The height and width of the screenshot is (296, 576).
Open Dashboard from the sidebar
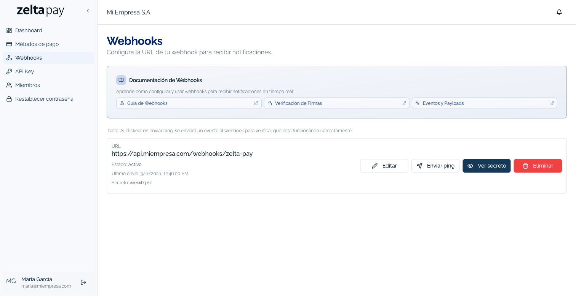(x=29, y=30)
